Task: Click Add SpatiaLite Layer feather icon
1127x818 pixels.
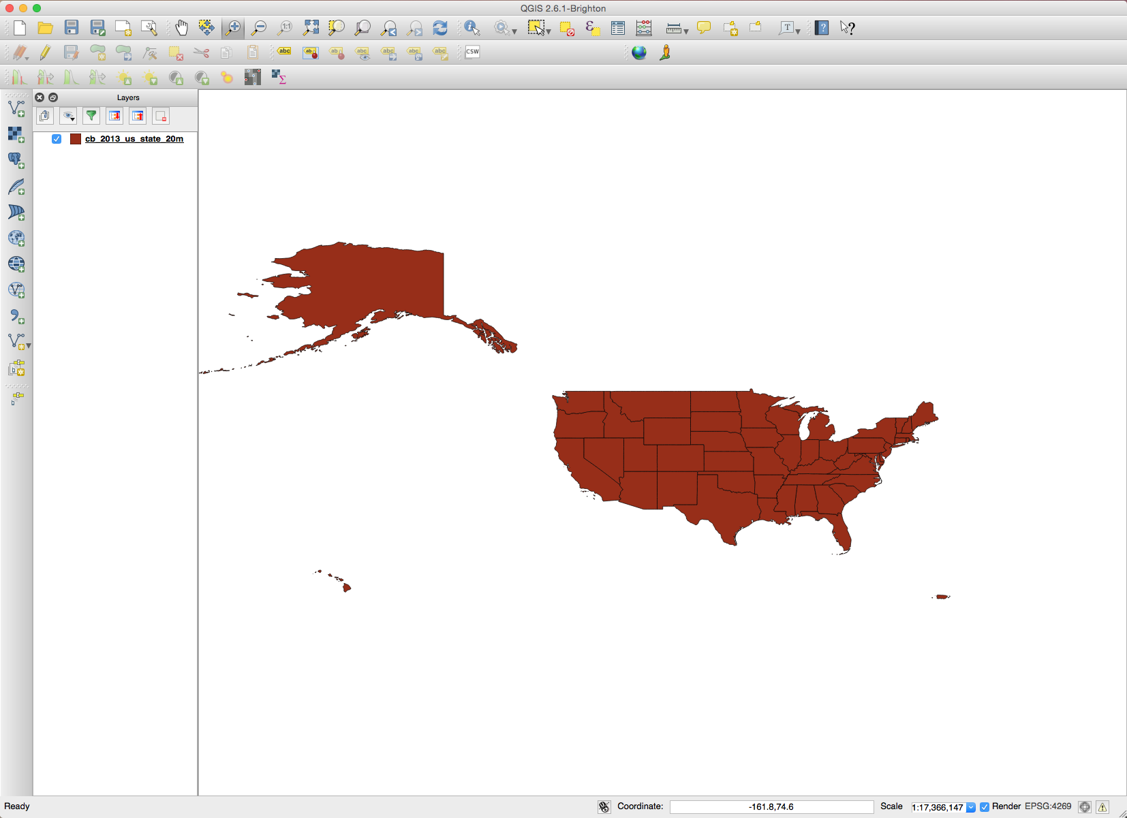Action: [16, 187]
